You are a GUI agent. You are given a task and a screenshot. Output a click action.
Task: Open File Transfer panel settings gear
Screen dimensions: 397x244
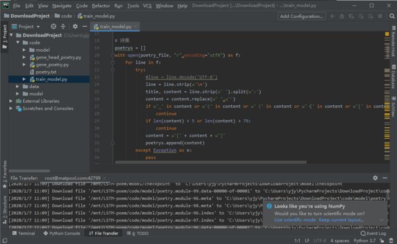click(x=375, y=178)
